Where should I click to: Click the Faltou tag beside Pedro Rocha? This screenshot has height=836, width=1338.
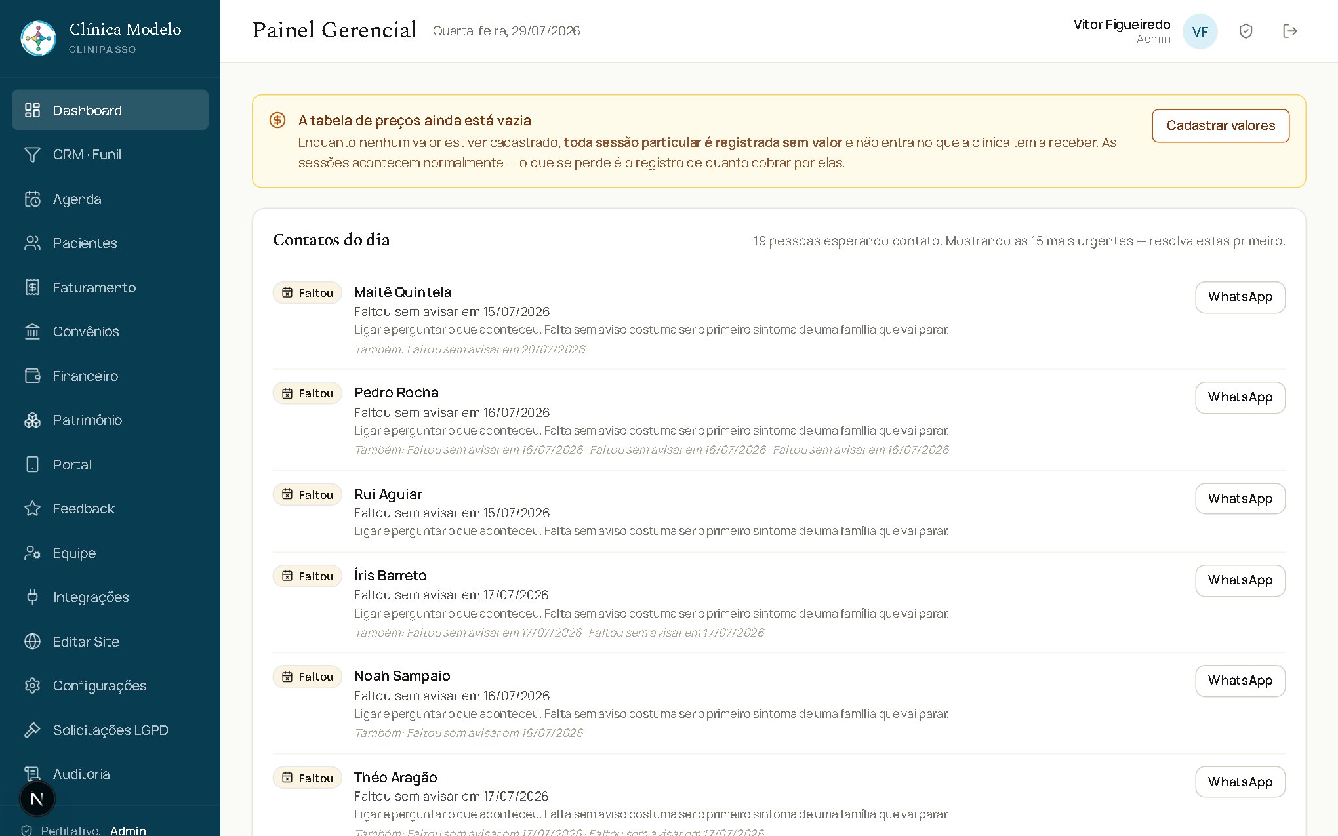[307, 393]
